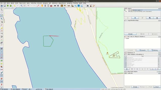This screenshot has height=90, width=161.
Task: Click the Open file toolbar icon
Action: coord(2,6)
